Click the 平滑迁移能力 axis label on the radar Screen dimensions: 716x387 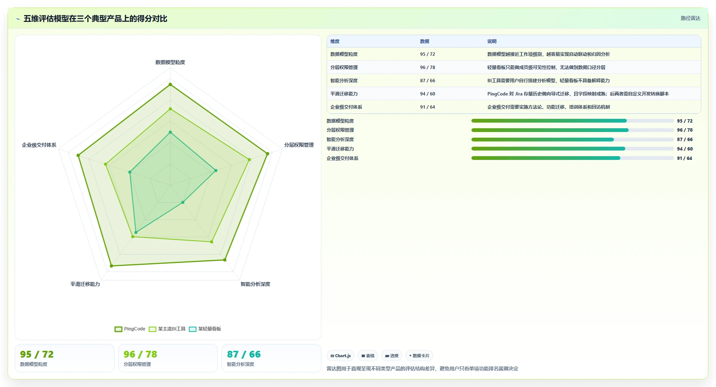[85, 284]
